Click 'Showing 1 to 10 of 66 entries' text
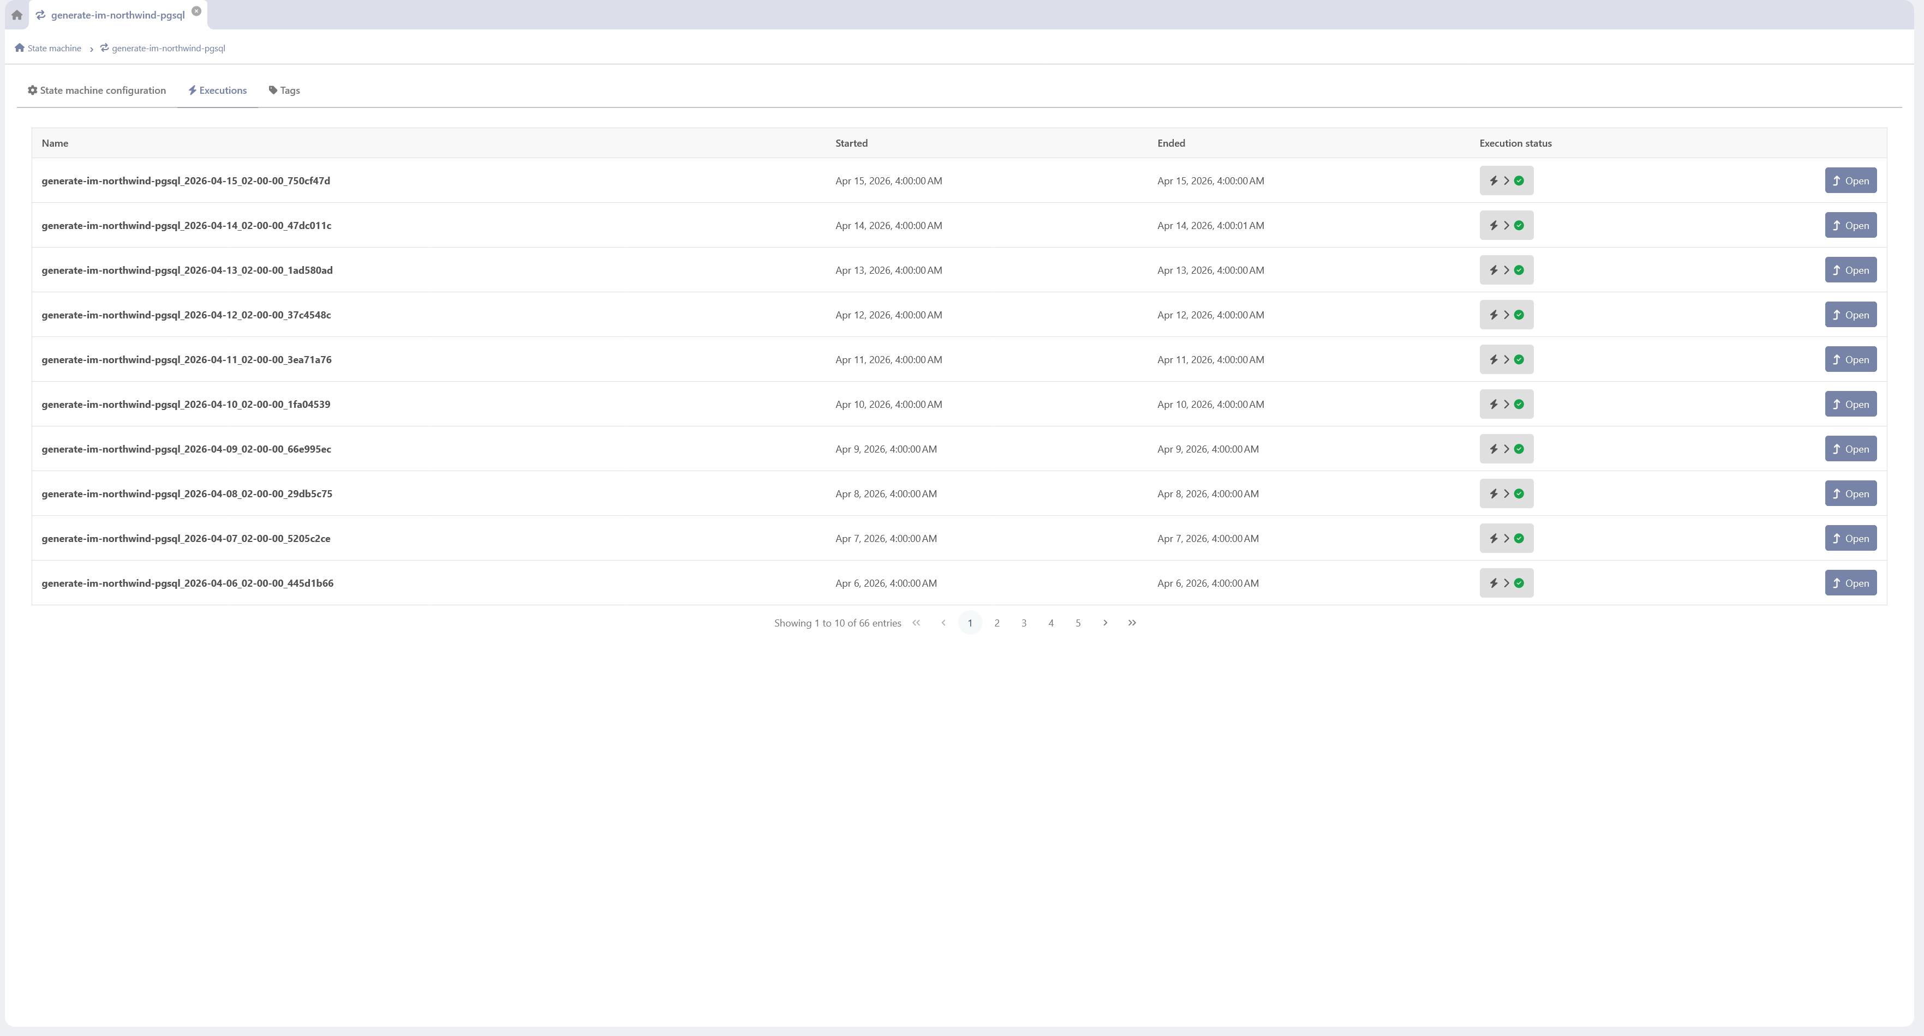Image resolution: width=1924 pixels, height=1036 pixels. tap(837, 623)
